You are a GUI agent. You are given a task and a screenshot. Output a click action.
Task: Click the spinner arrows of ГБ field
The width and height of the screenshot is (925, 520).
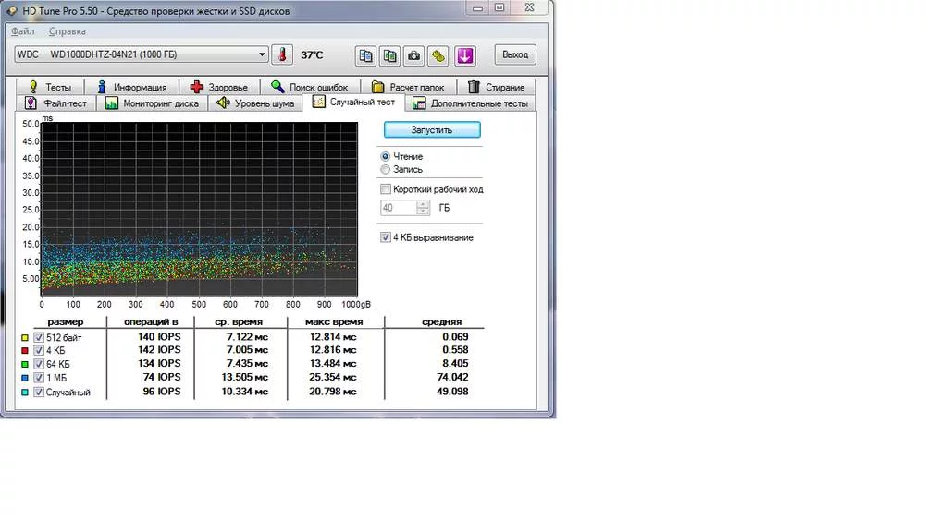pos(423,208)
